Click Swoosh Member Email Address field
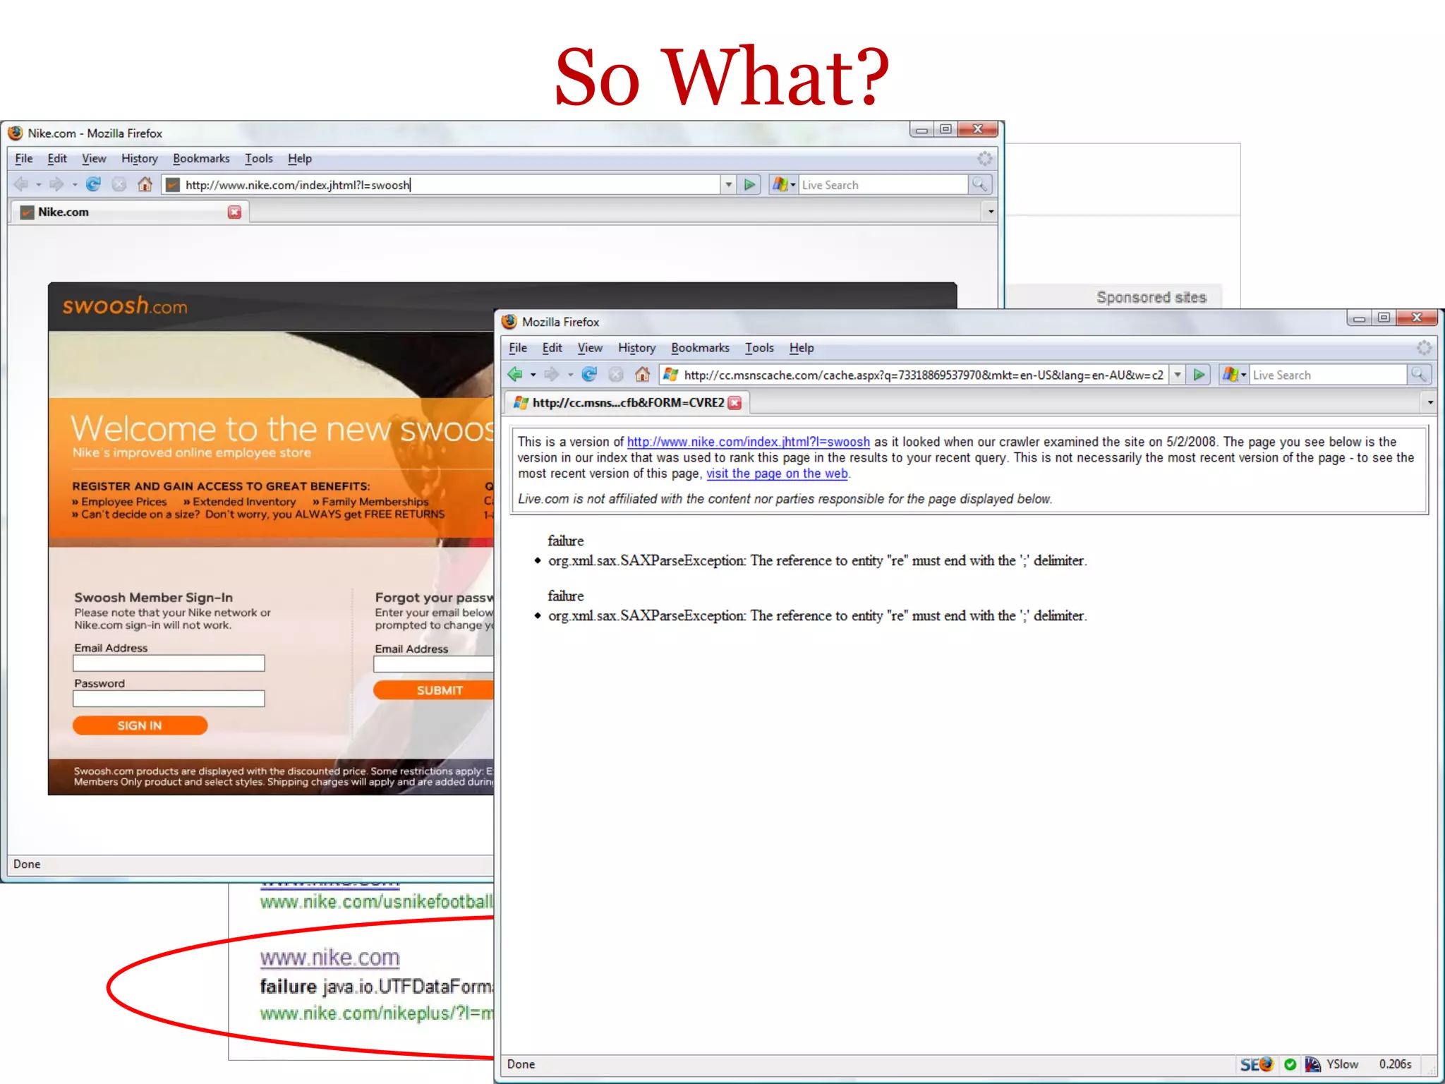Screen dimensions: 1445x1084 click(169, 663)
